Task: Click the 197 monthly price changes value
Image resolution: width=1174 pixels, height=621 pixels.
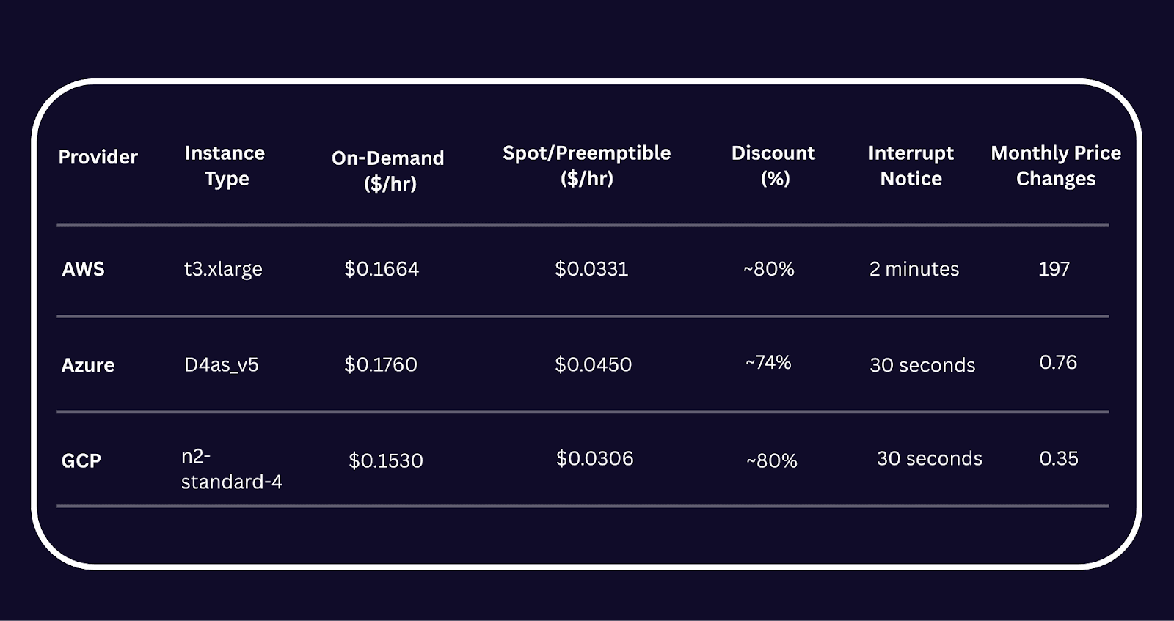Action: 1054,269
